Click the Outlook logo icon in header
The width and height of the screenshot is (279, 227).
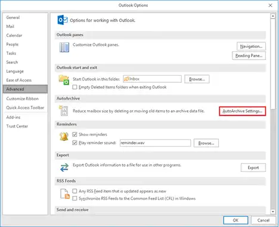pos(63,20)
